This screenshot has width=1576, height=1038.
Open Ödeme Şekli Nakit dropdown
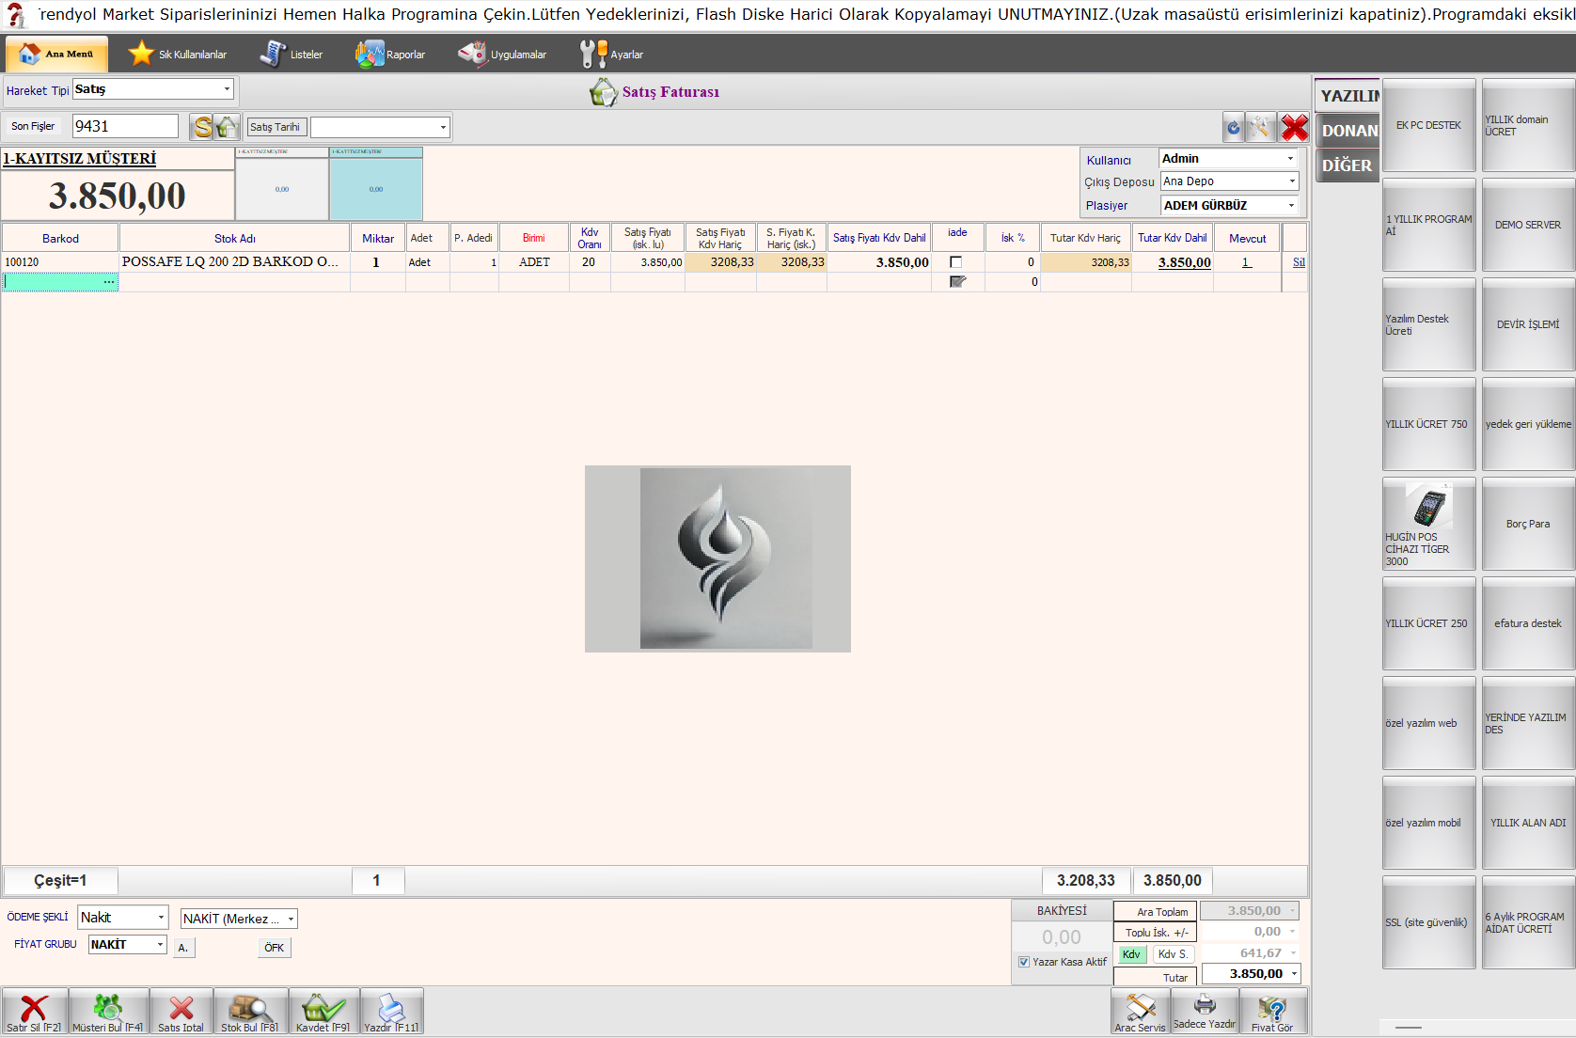tap(161, 918)
